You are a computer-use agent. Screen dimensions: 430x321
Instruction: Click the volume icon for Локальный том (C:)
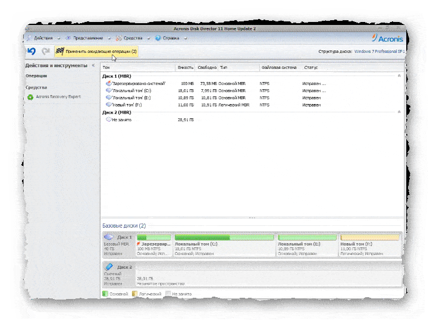(x=109, y=90)
